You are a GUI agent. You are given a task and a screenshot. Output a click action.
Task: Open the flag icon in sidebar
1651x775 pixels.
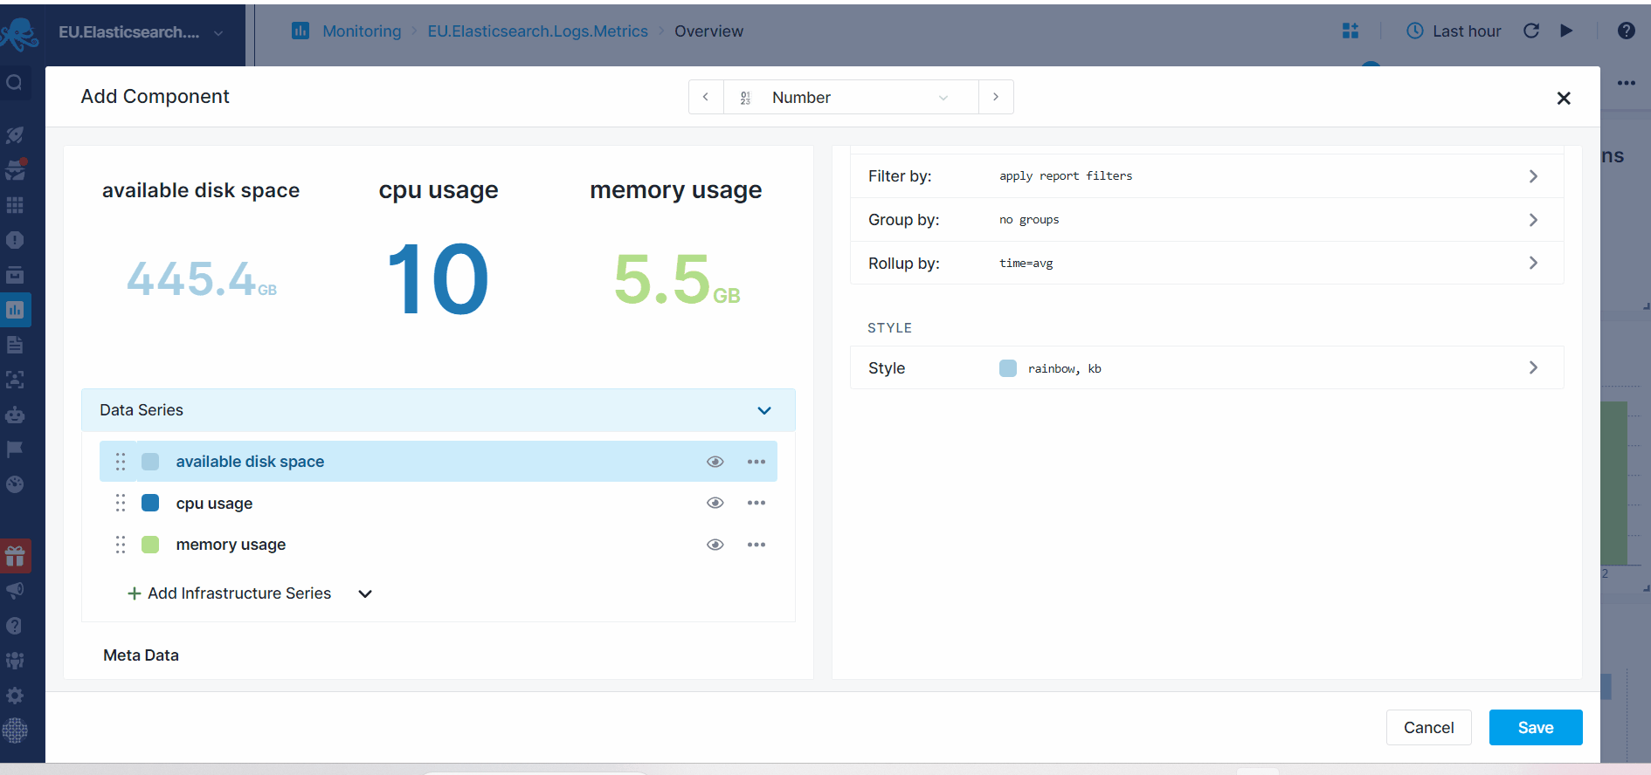pos(15,449)
